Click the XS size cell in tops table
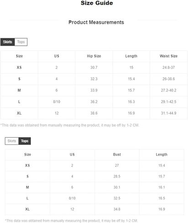The height and width of the screenshot is (223, 188). pos(27,165)
